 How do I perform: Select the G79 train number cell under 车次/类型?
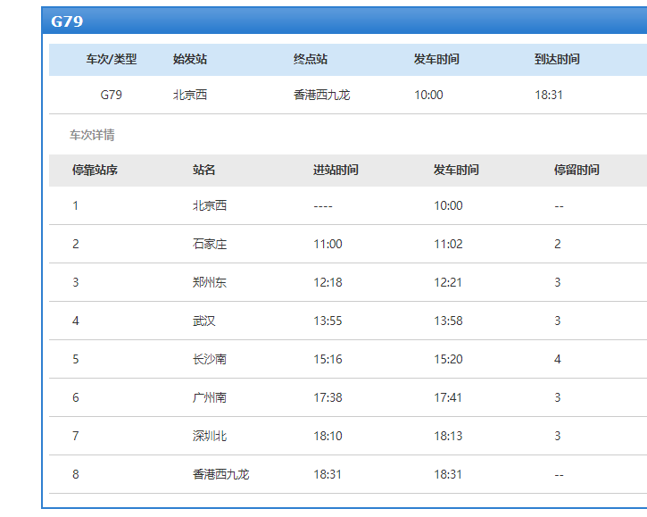click(x=111, y=95)
